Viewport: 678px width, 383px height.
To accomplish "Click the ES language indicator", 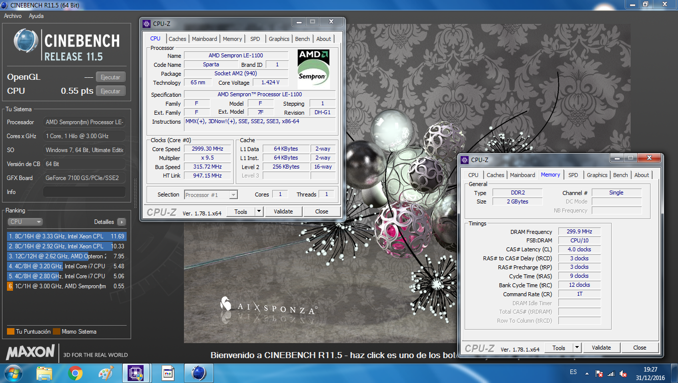I will 573,373.
